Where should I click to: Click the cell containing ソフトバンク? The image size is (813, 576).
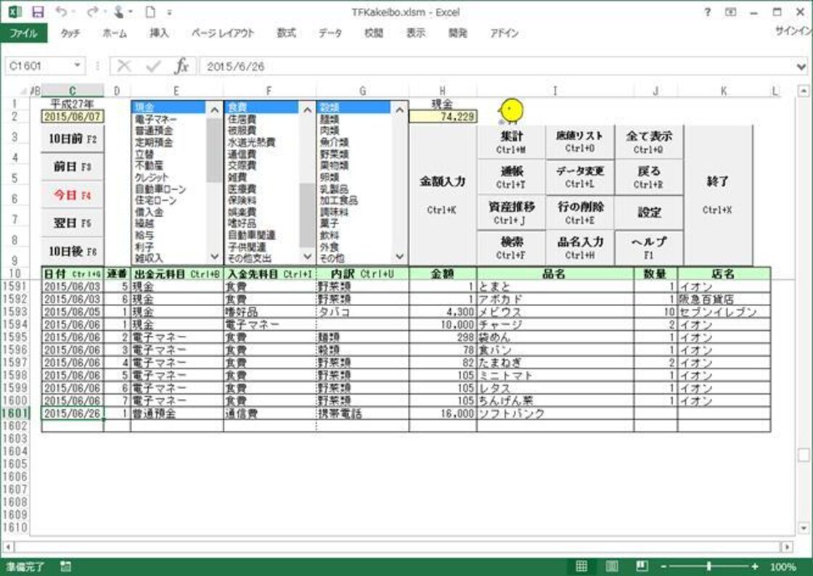[555, 414]
